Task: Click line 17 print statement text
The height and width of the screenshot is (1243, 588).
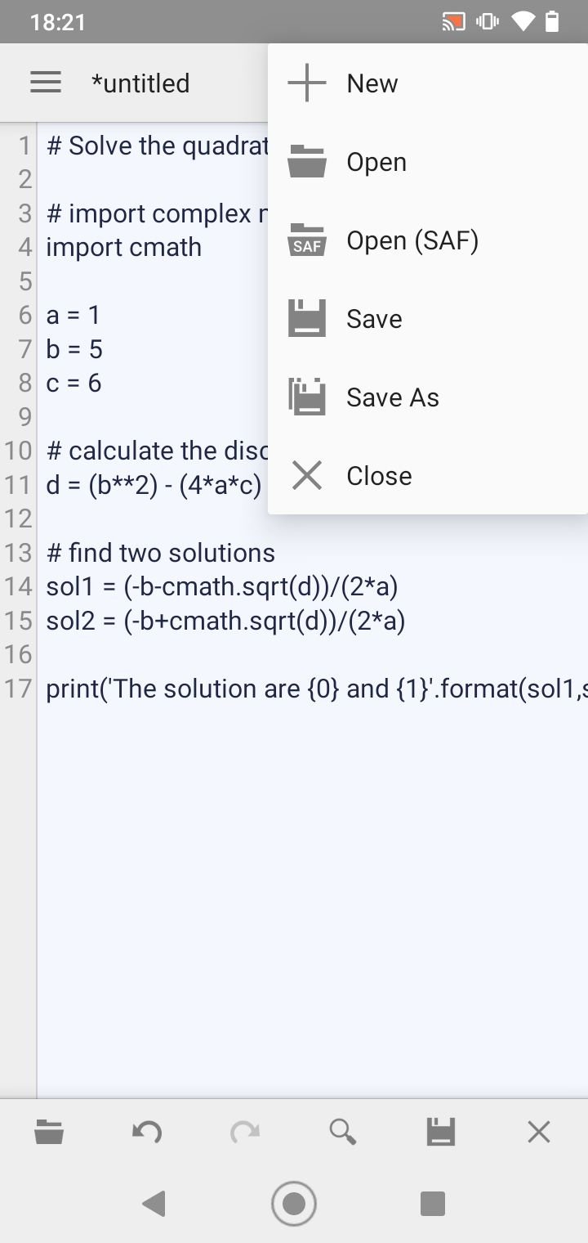Action: [x=317, y=689]
